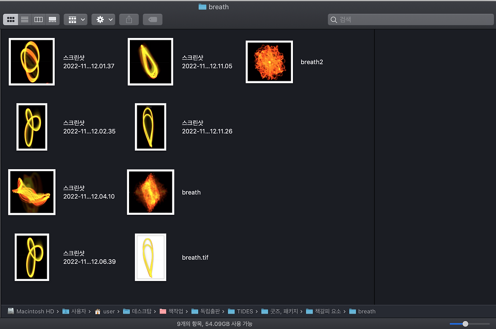Select the 12.06.39 screenshot thumbnail
Image resolution: width=496 pixels, height=329 pixels.
click(x=32, y=257)
